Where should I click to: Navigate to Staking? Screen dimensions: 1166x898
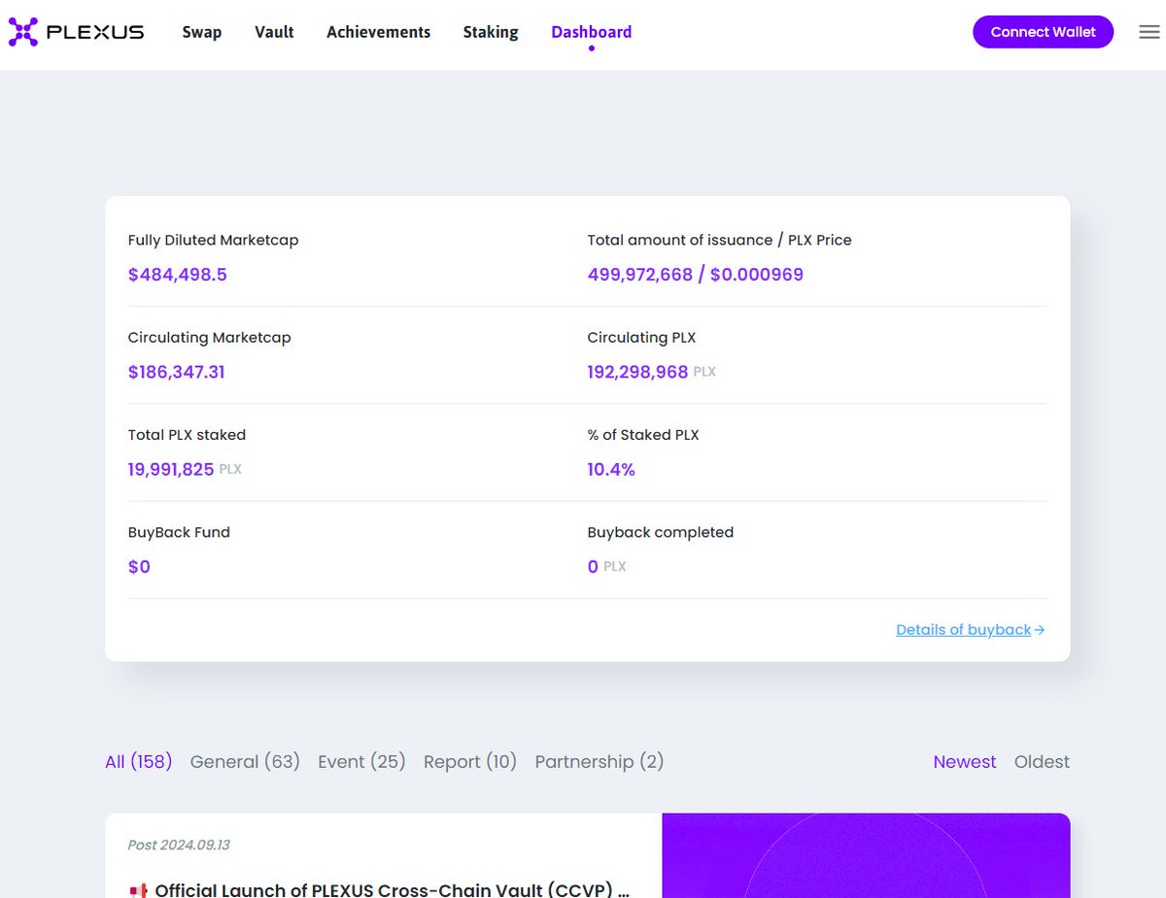pos(491,32)
